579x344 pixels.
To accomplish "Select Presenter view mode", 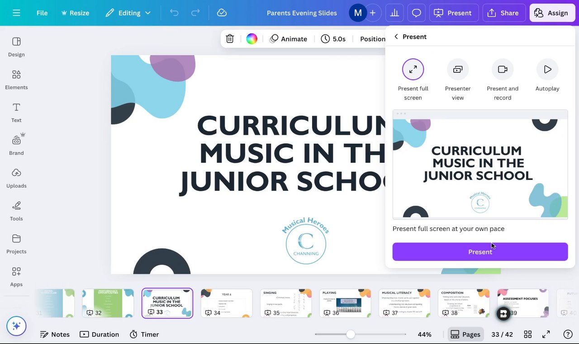I will coord(458,80).
